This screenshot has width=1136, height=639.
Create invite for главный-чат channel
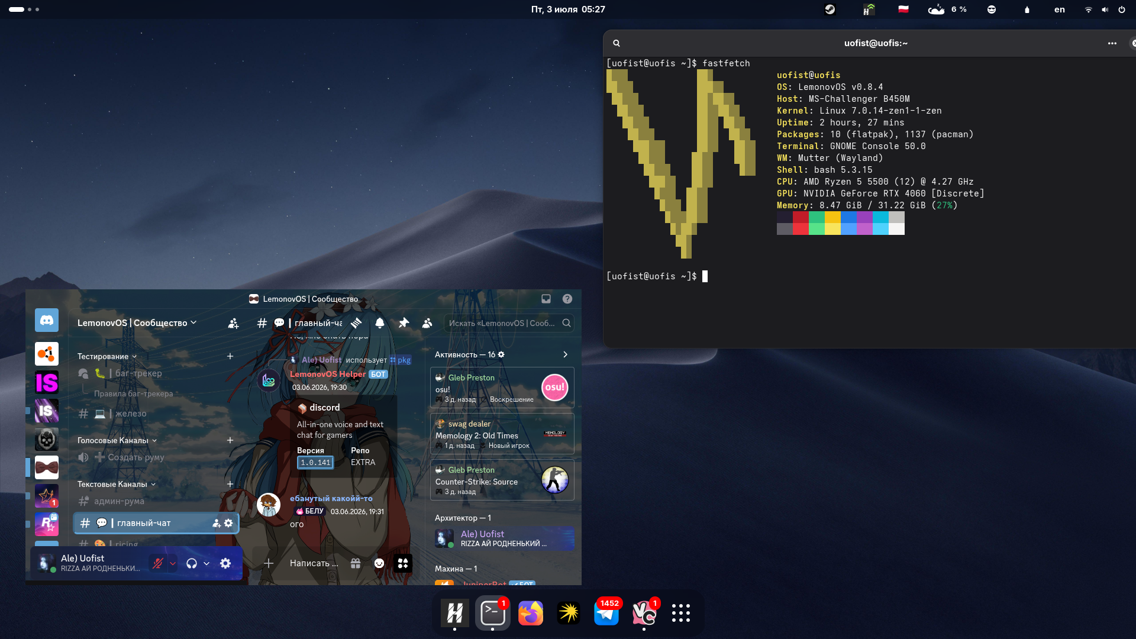pos(217,523)
